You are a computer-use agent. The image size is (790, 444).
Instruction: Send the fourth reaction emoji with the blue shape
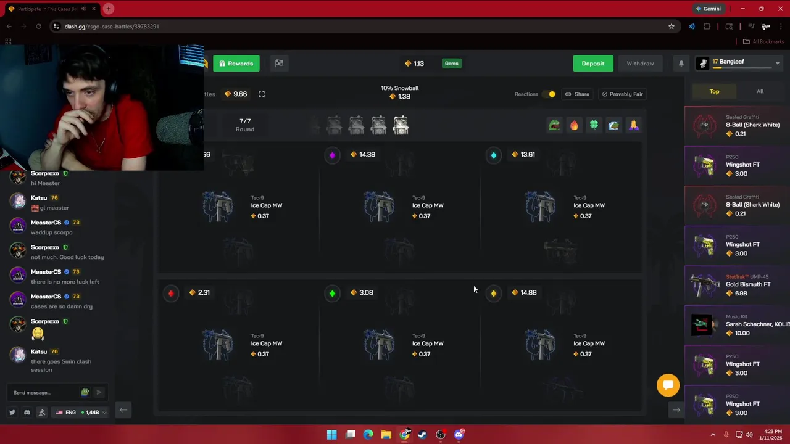tap(613, 126)
